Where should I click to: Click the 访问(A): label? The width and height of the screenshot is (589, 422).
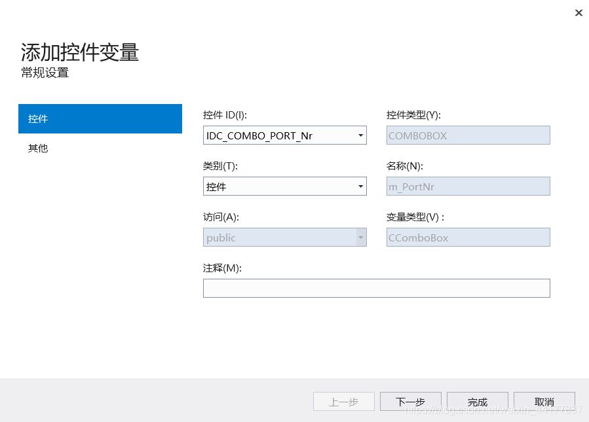coord(221,217)
